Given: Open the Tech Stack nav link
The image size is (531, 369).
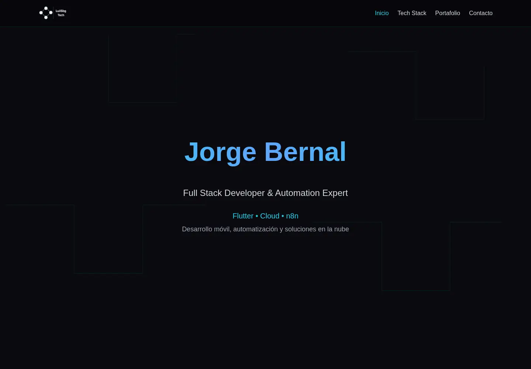Looking at the screenshot, I should [x=412, y=13].
